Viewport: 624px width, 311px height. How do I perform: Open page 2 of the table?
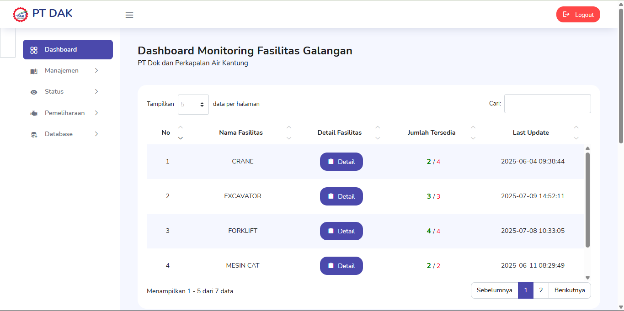pyautogui.click(x=541, y=290)
